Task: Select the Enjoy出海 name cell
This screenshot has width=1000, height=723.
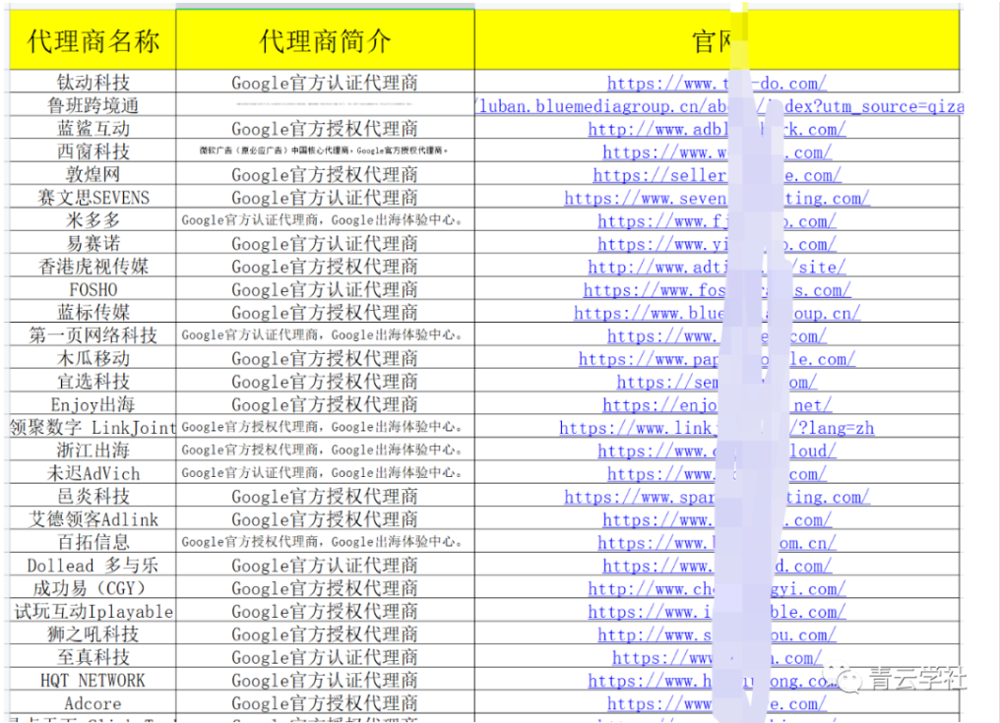Action: [x=93, y=404]
